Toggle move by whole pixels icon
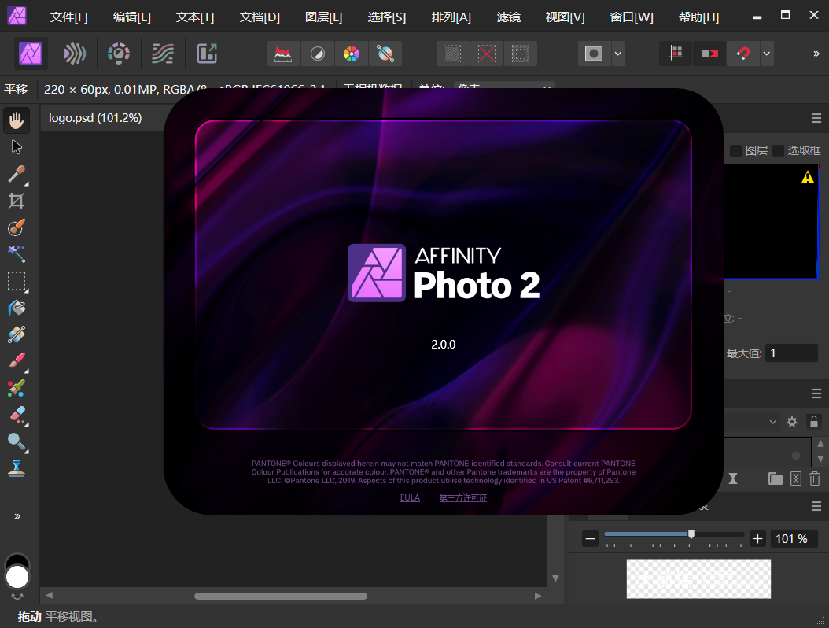Viewport: 829px width, 628px height. 709,54
